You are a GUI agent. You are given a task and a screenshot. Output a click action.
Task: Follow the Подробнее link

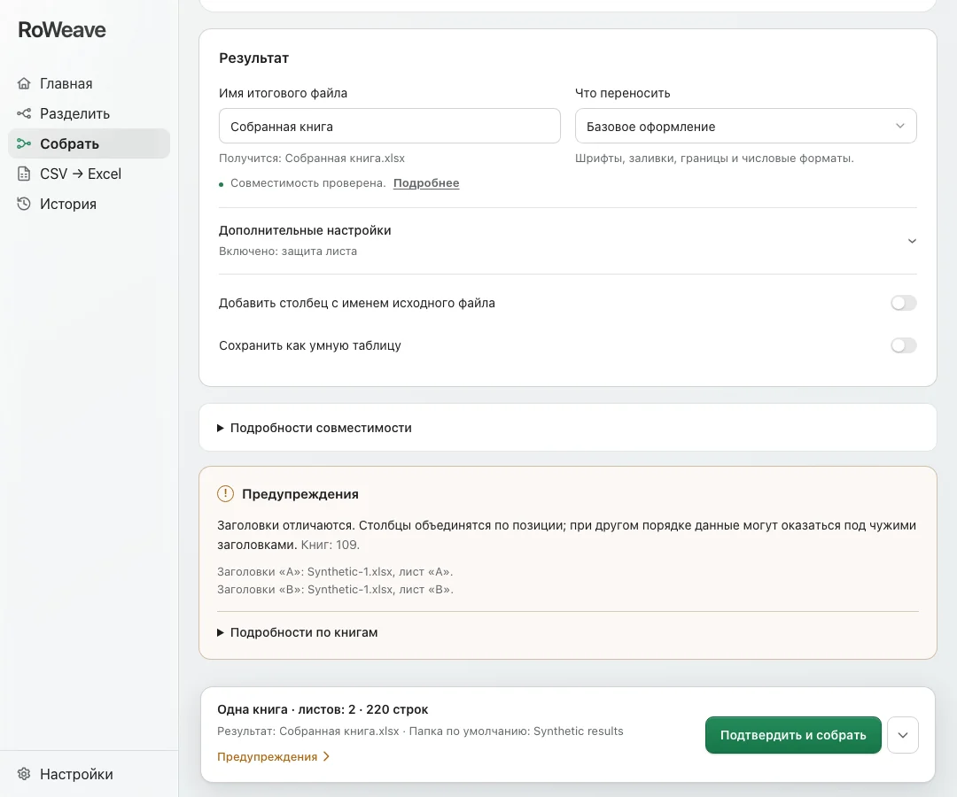point(426,183)
